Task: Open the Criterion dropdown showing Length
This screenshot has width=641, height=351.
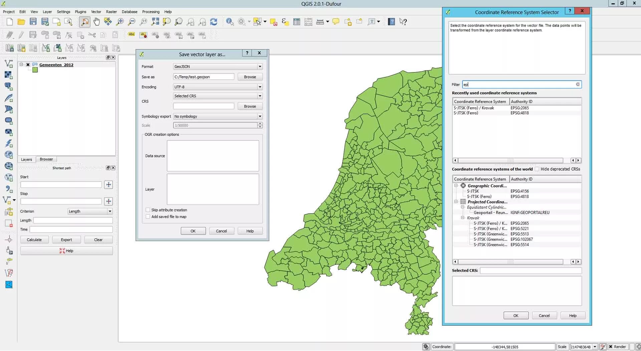Action: click(x=90, y=211)
